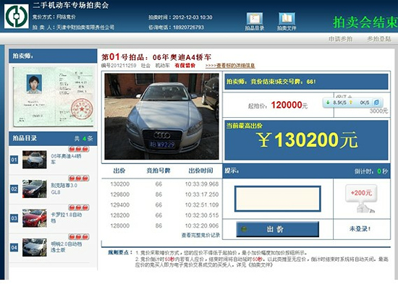Image resolution: width=398 pixels, height=284 pixels.
Task: Select lot 02 number badge in catalog
Action: (14, 189)
